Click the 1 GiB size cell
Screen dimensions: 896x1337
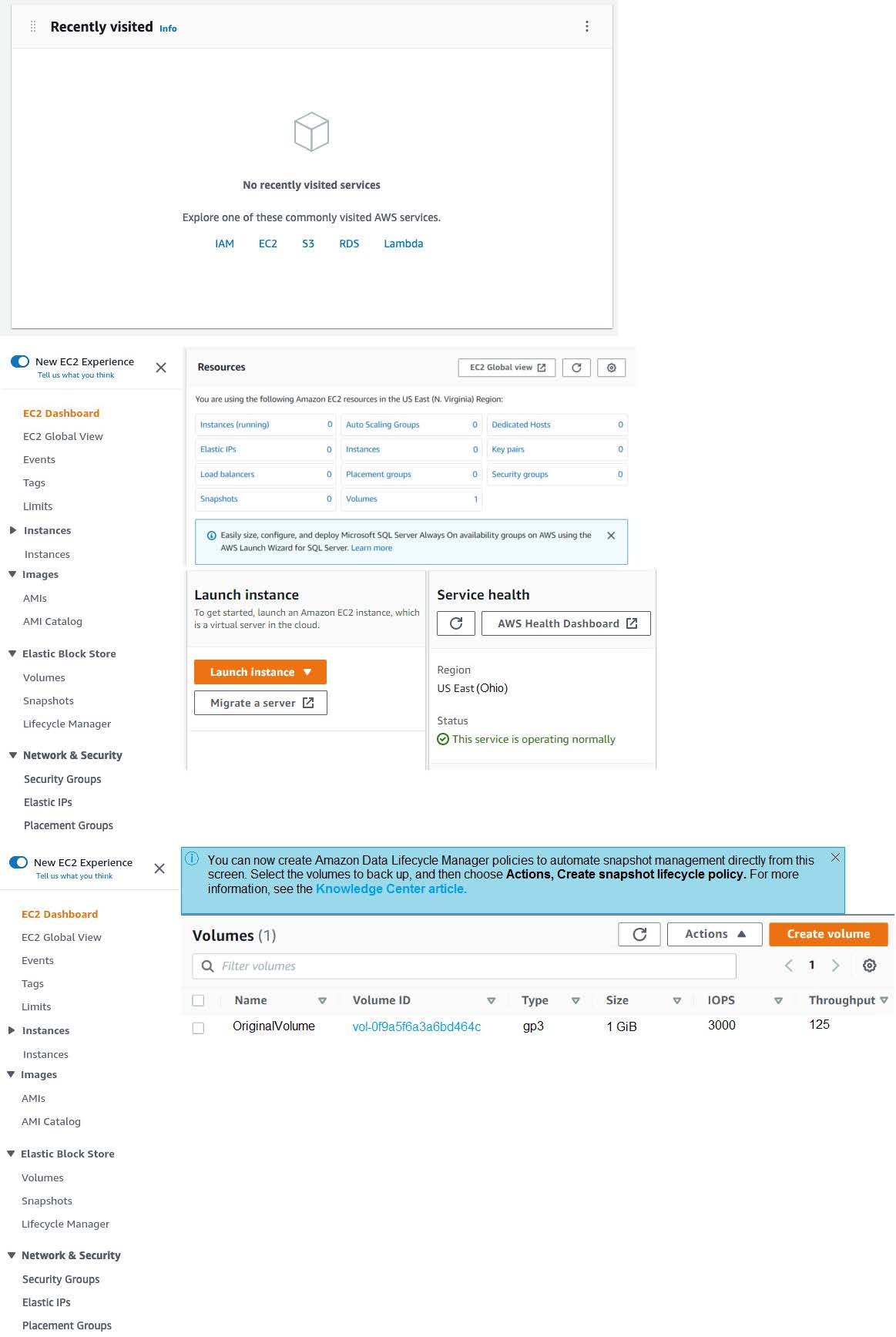tap(622, 1026)
